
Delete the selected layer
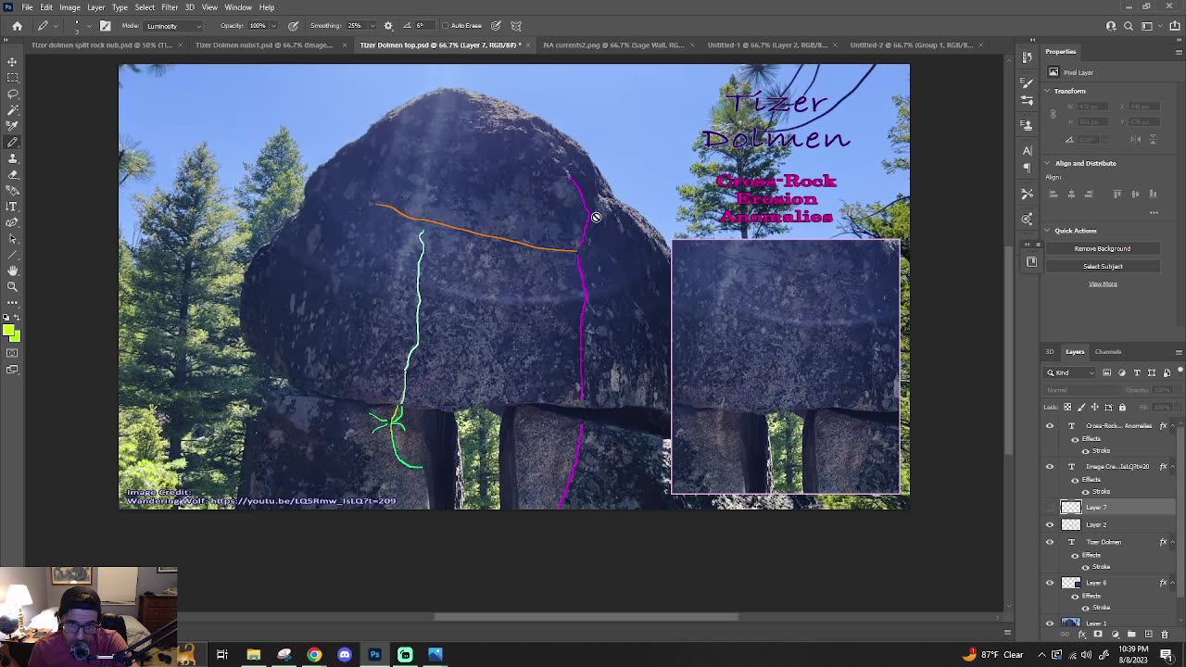click(x=1165, y=635)
